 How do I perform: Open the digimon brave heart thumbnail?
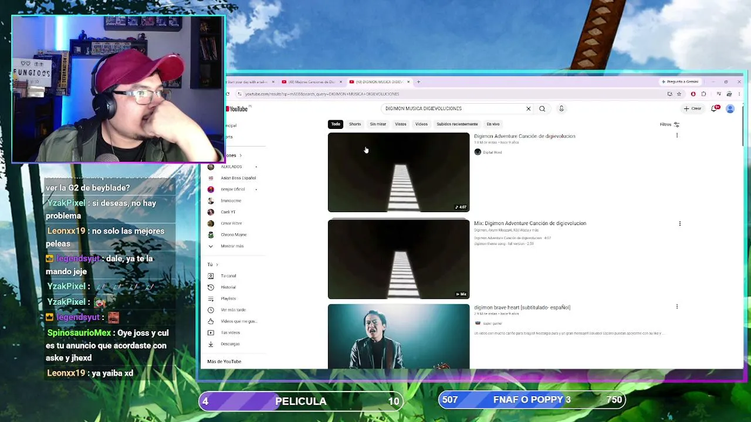pos(399,336)
